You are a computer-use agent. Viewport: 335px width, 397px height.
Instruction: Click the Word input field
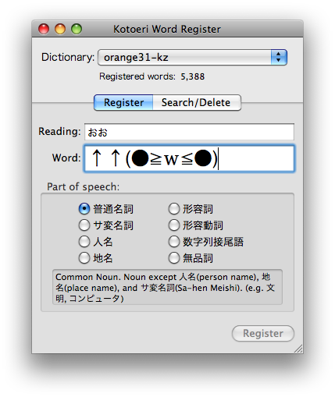pos(189,158)
